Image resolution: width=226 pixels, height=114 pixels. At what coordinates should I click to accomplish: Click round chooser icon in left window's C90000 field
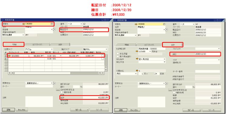52,24
